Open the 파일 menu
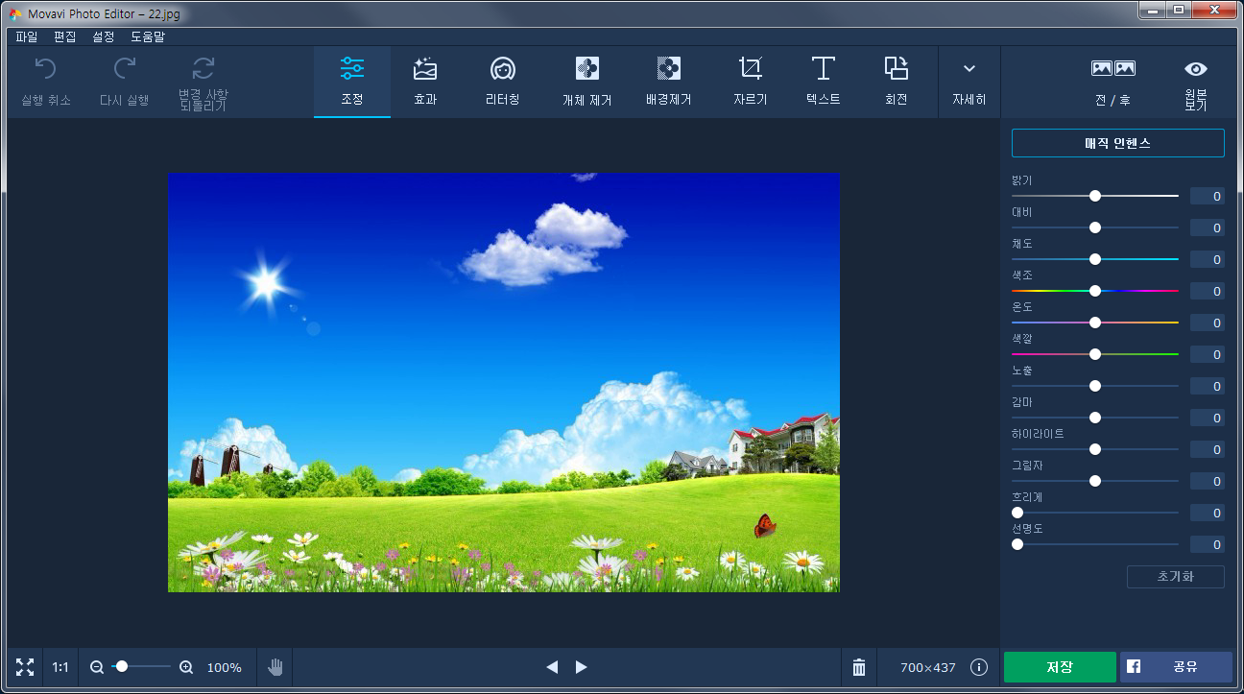 pos(27,36)
